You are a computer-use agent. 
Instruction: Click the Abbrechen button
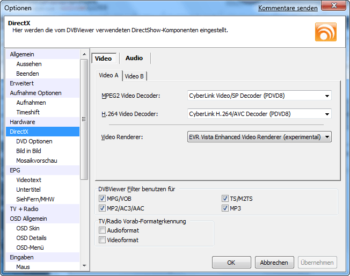point(274,263)
